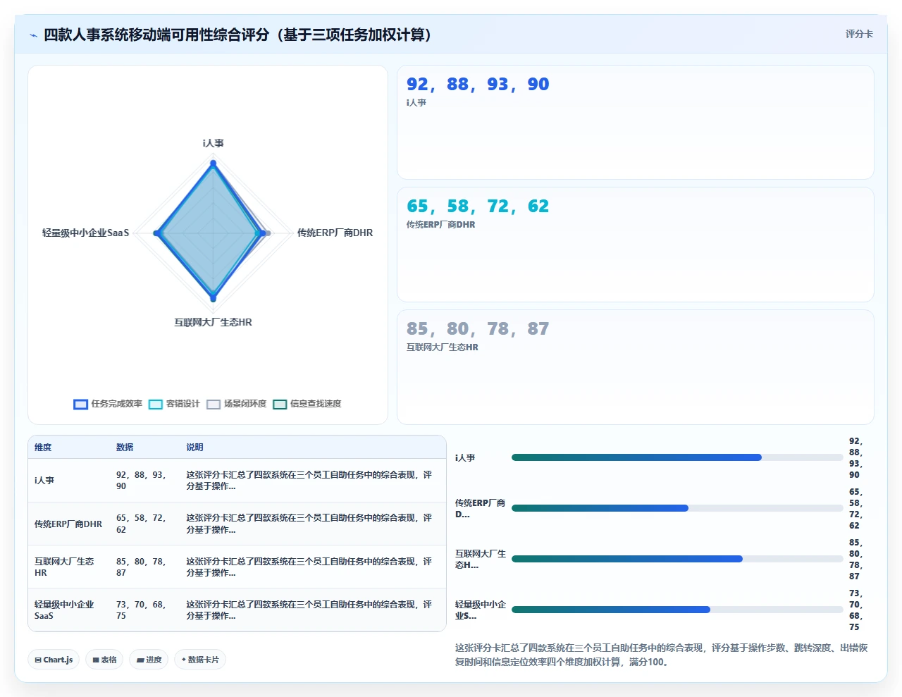Click the i人事 progress bar

click(x=677, y=457)
